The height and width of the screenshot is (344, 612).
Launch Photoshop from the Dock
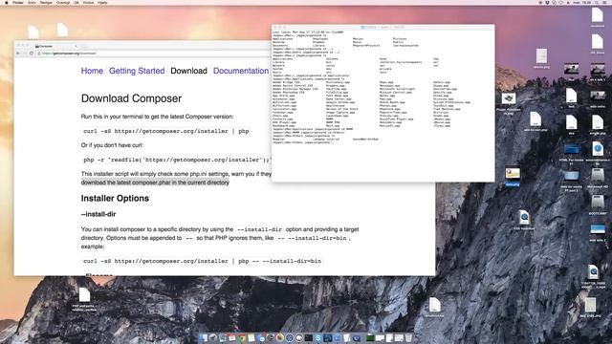[328, 337]
